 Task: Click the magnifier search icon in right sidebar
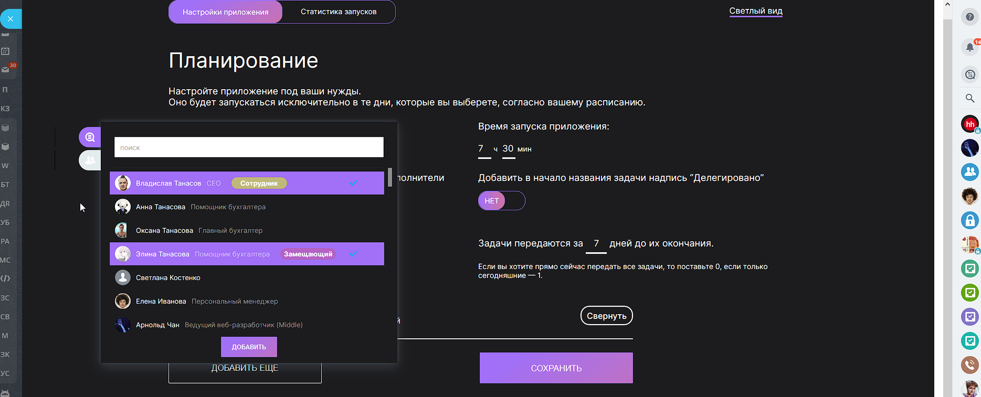click(969, 98)
